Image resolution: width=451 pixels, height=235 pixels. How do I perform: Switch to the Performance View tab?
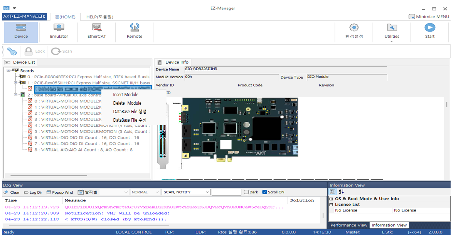[x=349, y=225]
